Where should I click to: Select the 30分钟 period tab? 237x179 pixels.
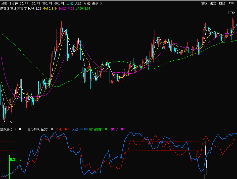47,3
